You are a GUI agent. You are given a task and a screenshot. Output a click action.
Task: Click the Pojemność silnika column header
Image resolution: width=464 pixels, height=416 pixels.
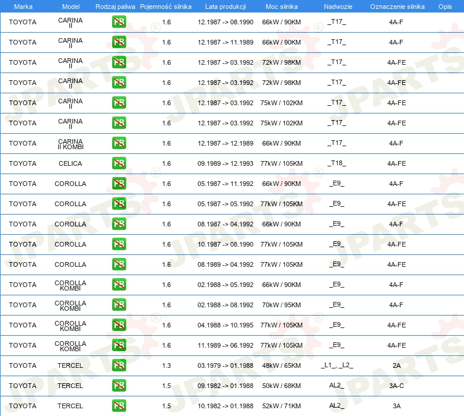[166, 7]
